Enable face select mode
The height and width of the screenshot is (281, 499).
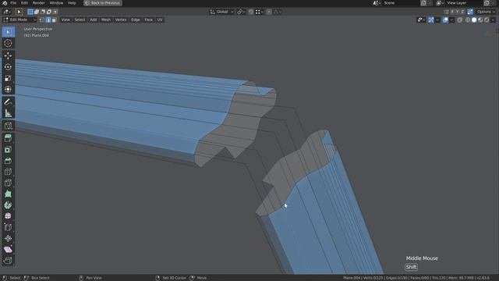click(54, 20)
